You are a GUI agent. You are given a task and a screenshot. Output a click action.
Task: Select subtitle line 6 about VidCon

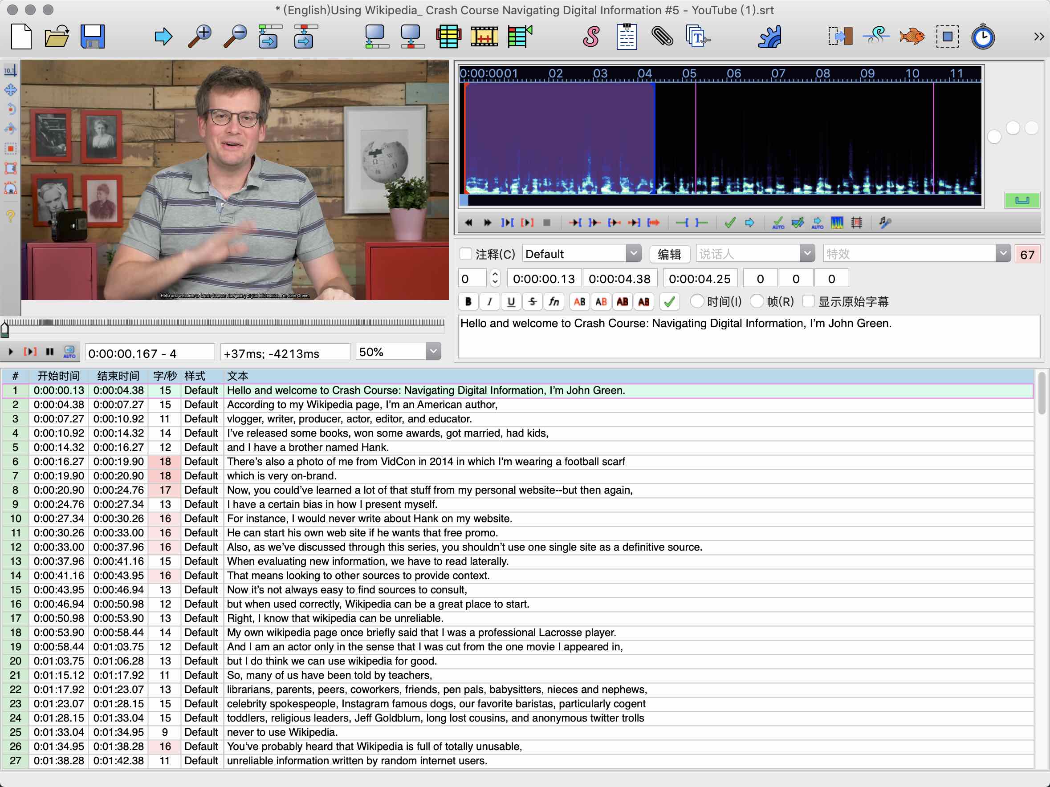[x=425, y=462]
